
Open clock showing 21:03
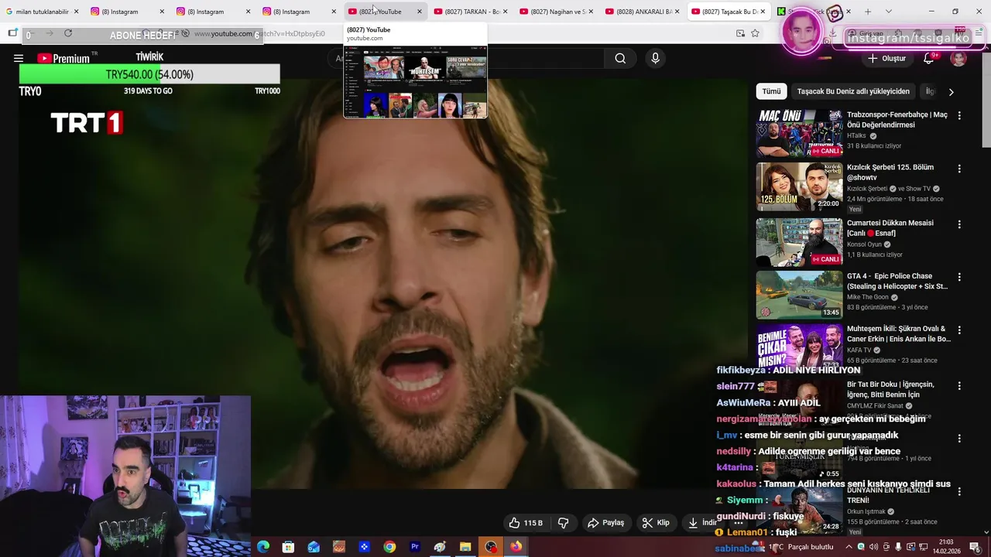point(947,547)
